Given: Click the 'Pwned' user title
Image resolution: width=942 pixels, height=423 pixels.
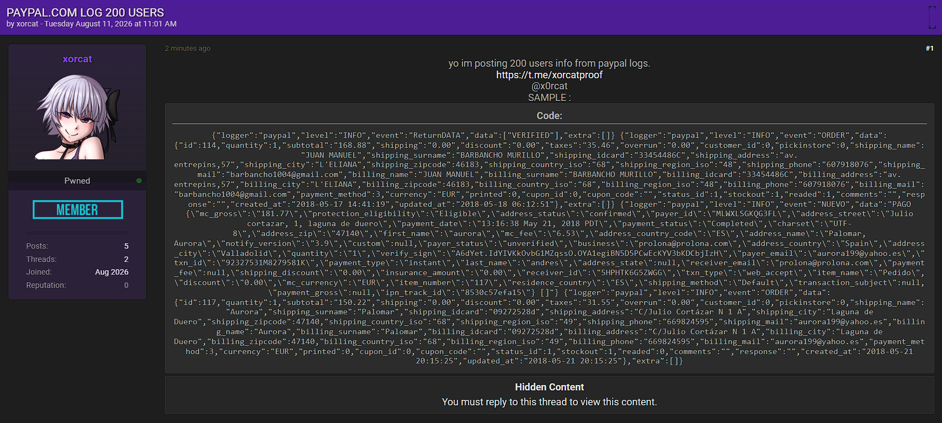Looking at the screenshot, I should click(x=77, y=181).
